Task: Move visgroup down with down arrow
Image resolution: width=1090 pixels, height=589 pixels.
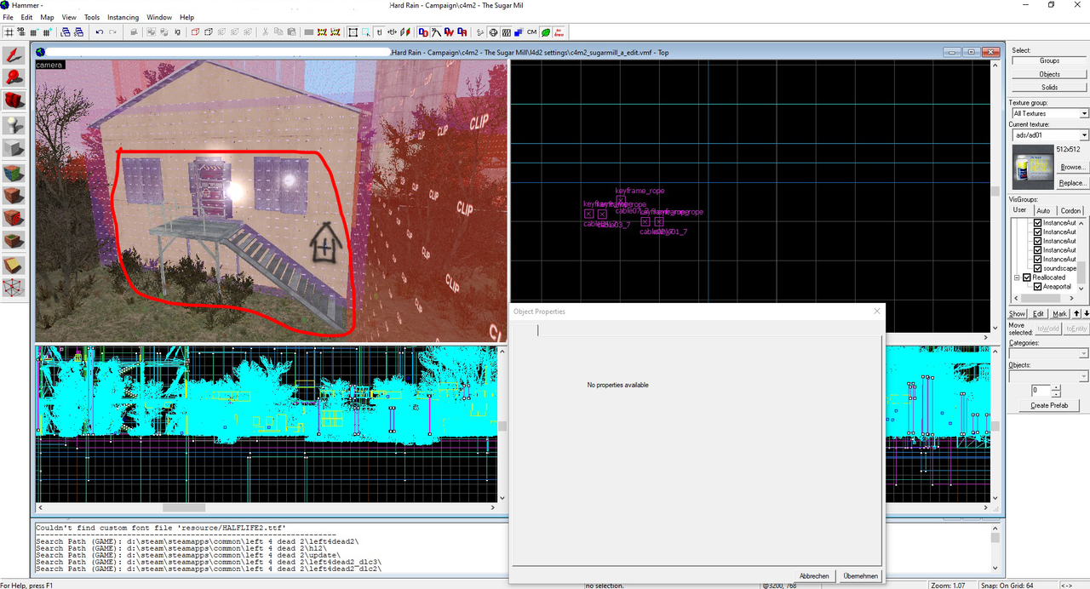Action: point(1086,314)
